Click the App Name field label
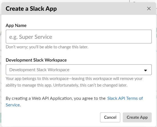 (x=16, y=26)
